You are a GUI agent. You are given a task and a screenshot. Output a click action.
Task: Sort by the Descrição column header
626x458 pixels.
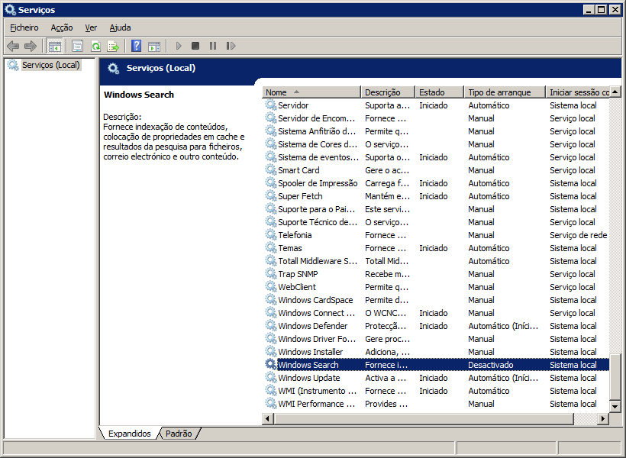coord(388,92)
